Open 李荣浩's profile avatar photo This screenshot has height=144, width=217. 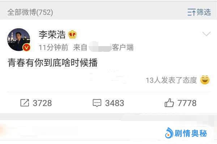pos(19,40)
